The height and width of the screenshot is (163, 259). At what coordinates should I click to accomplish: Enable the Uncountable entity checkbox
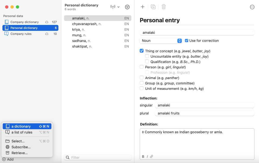pyautogui.click(x=147, y=56)
